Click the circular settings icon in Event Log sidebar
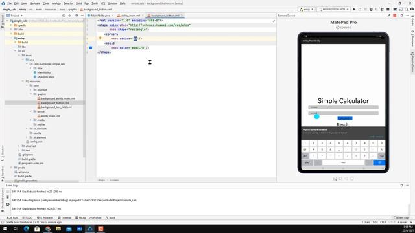This screenshot has width=415, height=233. tap(8, 205)
